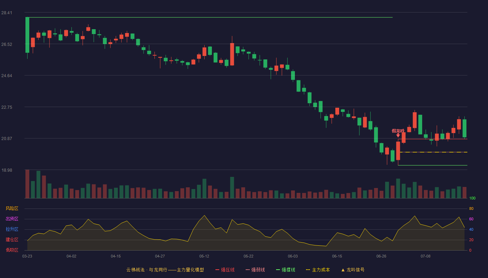The height and width of the screenshot is (278, 488).
Task: Select the 03-23 date axis label
Action: (27, 256)
